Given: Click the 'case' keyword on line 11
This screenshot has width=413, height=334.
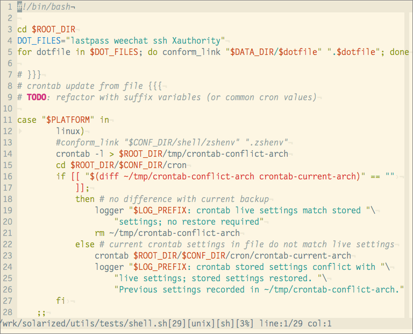Looking at the screenshot, I should tap(26, 120).
